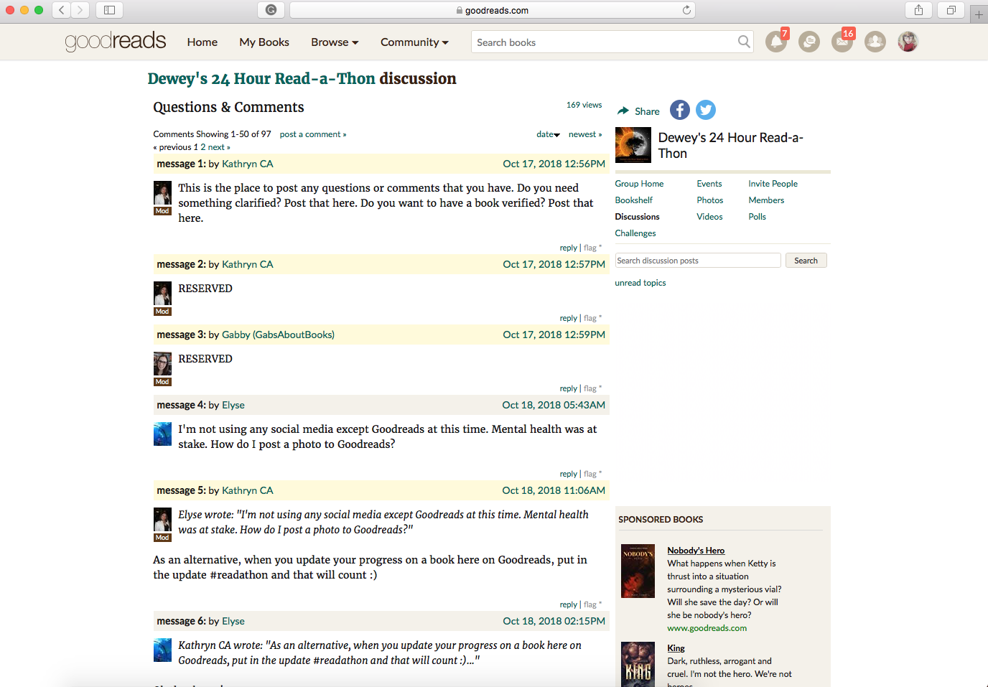Viewport: 988px width, 687px height.
Task: Open the group discussions chat icon
Action: (809, 42)
